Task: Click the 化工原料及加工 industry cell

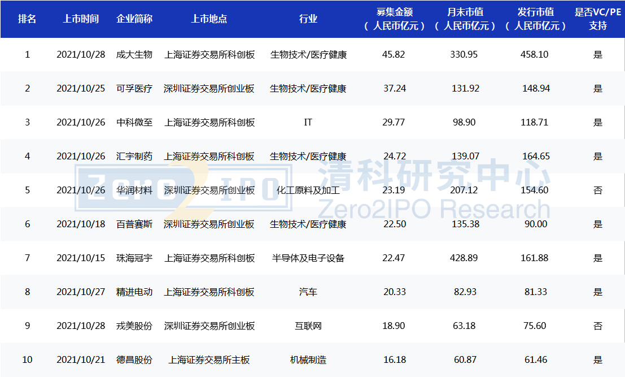Action: tap(308, 190)
